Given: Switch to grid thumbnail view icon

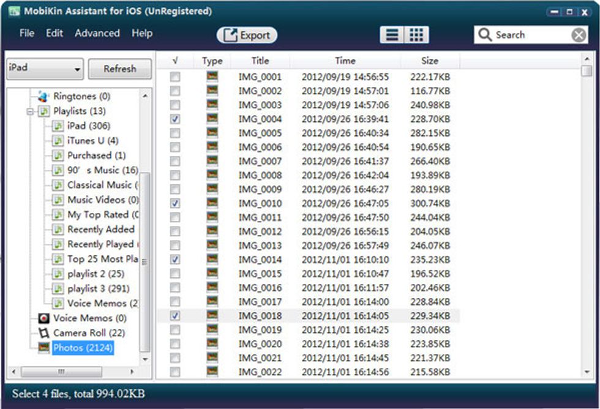Looking at the screenshot, I should [416, 35].
